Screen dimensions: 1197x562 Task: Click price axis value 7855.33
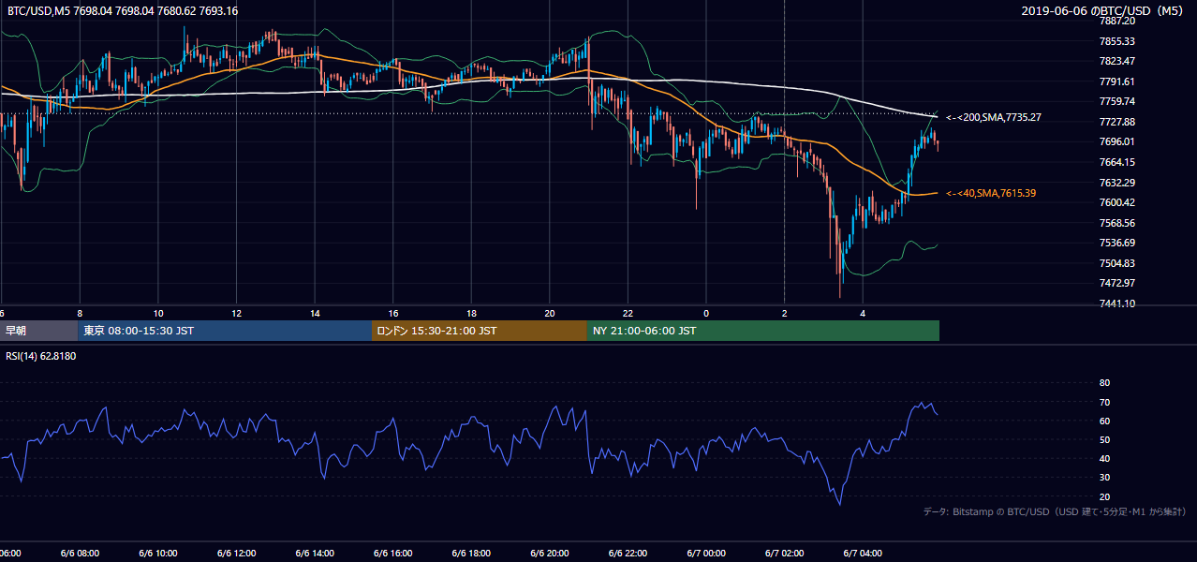click(1117, 41)
